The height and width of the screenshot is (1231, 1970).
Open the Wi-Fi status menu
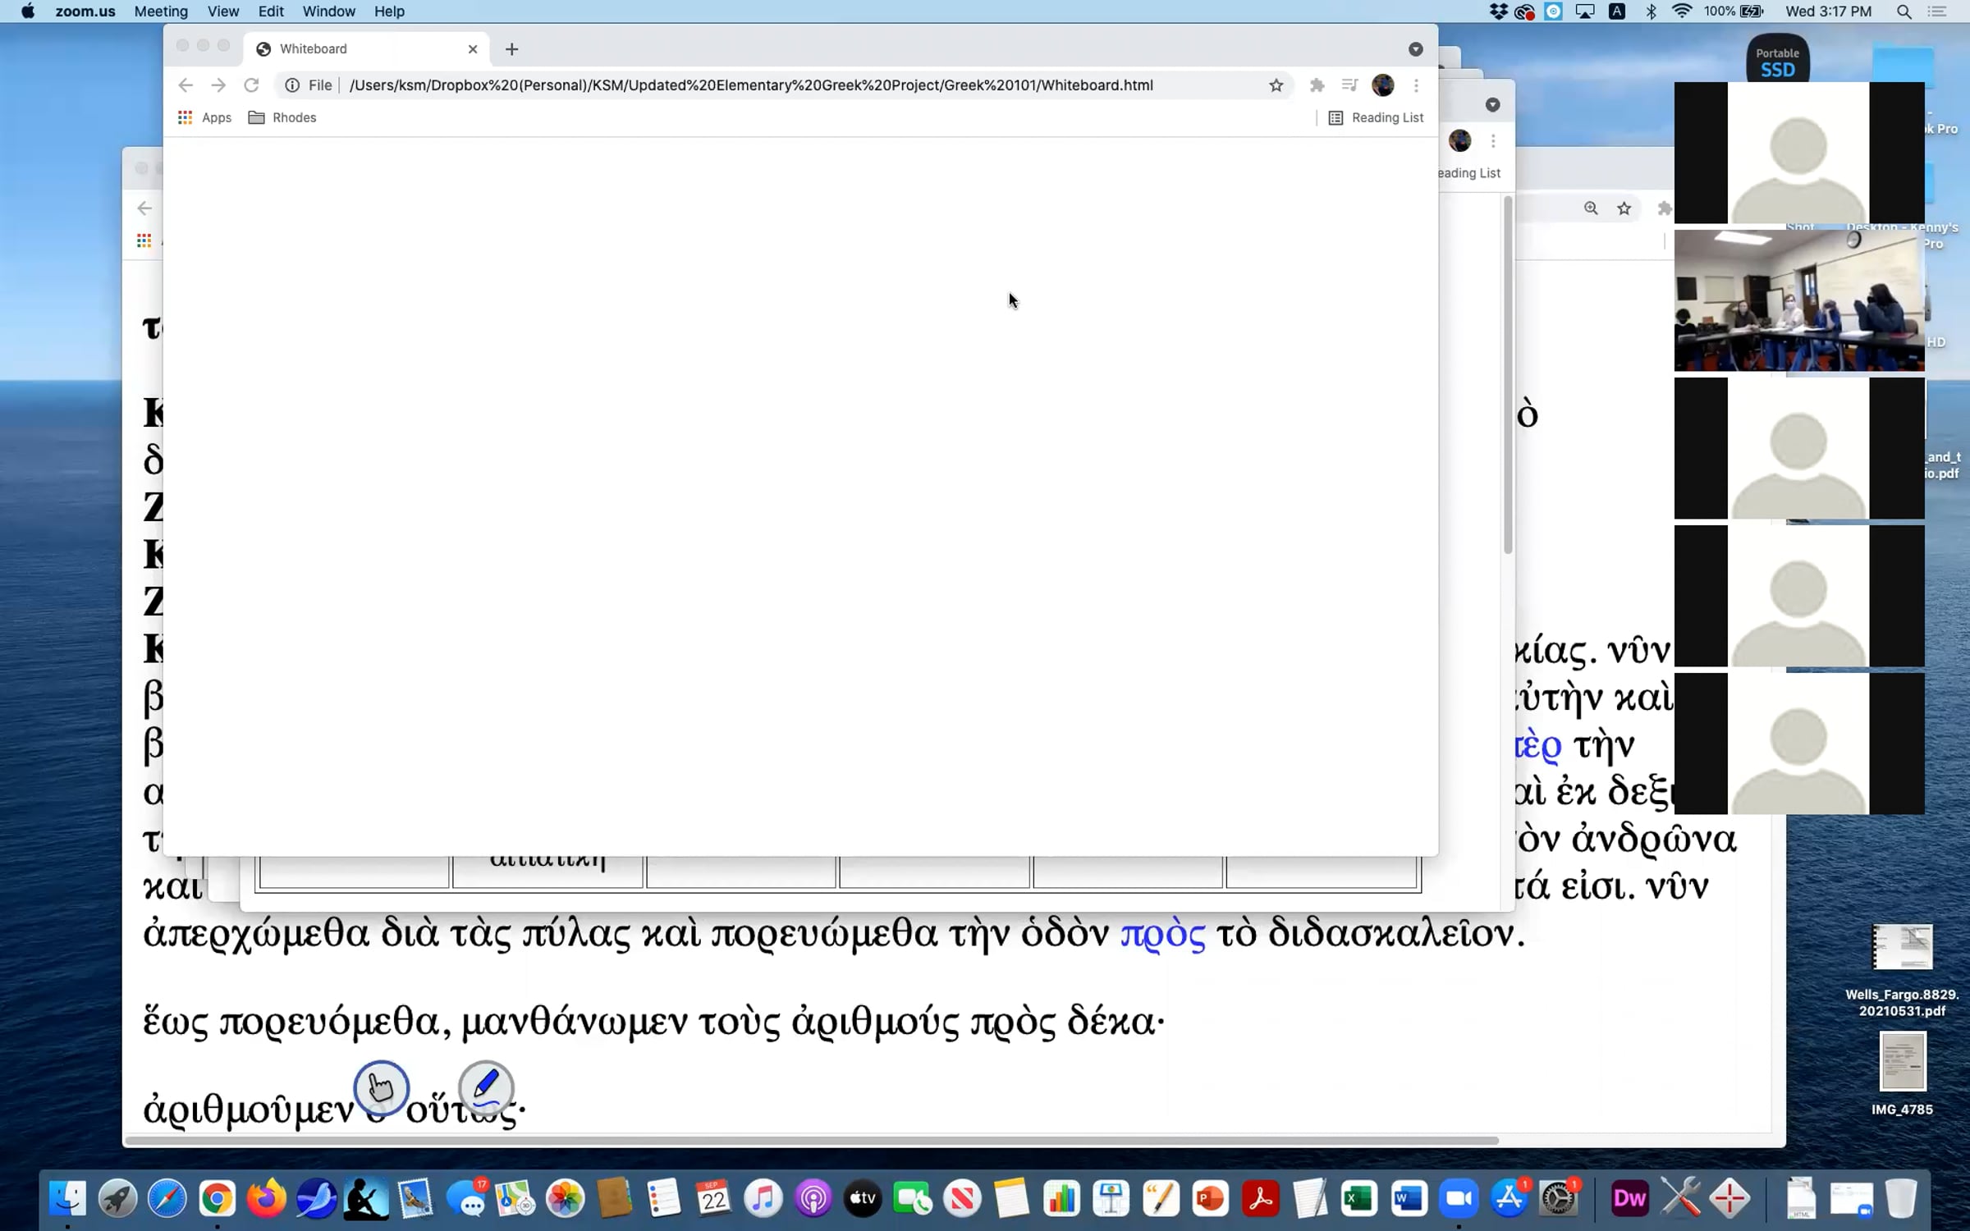click(x=1682, y=11)
